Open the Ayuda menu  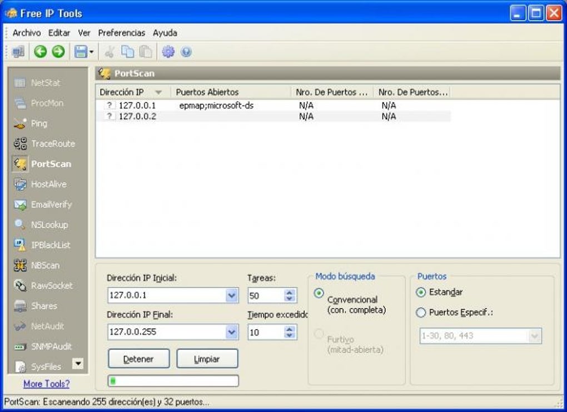pyautogui.click(x=165, y=33)
